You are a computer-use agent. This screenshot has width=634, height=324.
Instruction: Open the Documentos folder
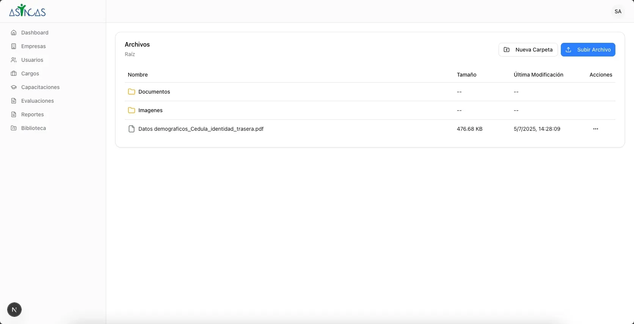tap(154, 92)
